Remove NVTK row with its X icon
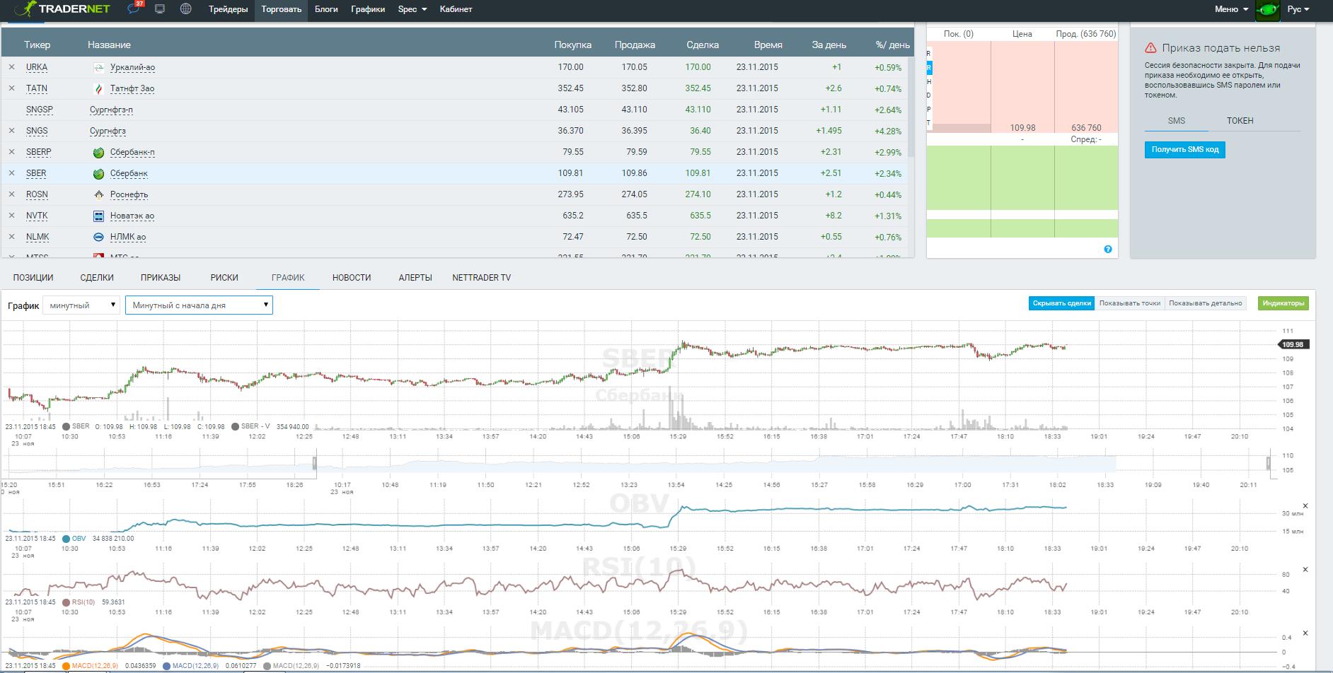1333x673 pixels. click(11, 216)
